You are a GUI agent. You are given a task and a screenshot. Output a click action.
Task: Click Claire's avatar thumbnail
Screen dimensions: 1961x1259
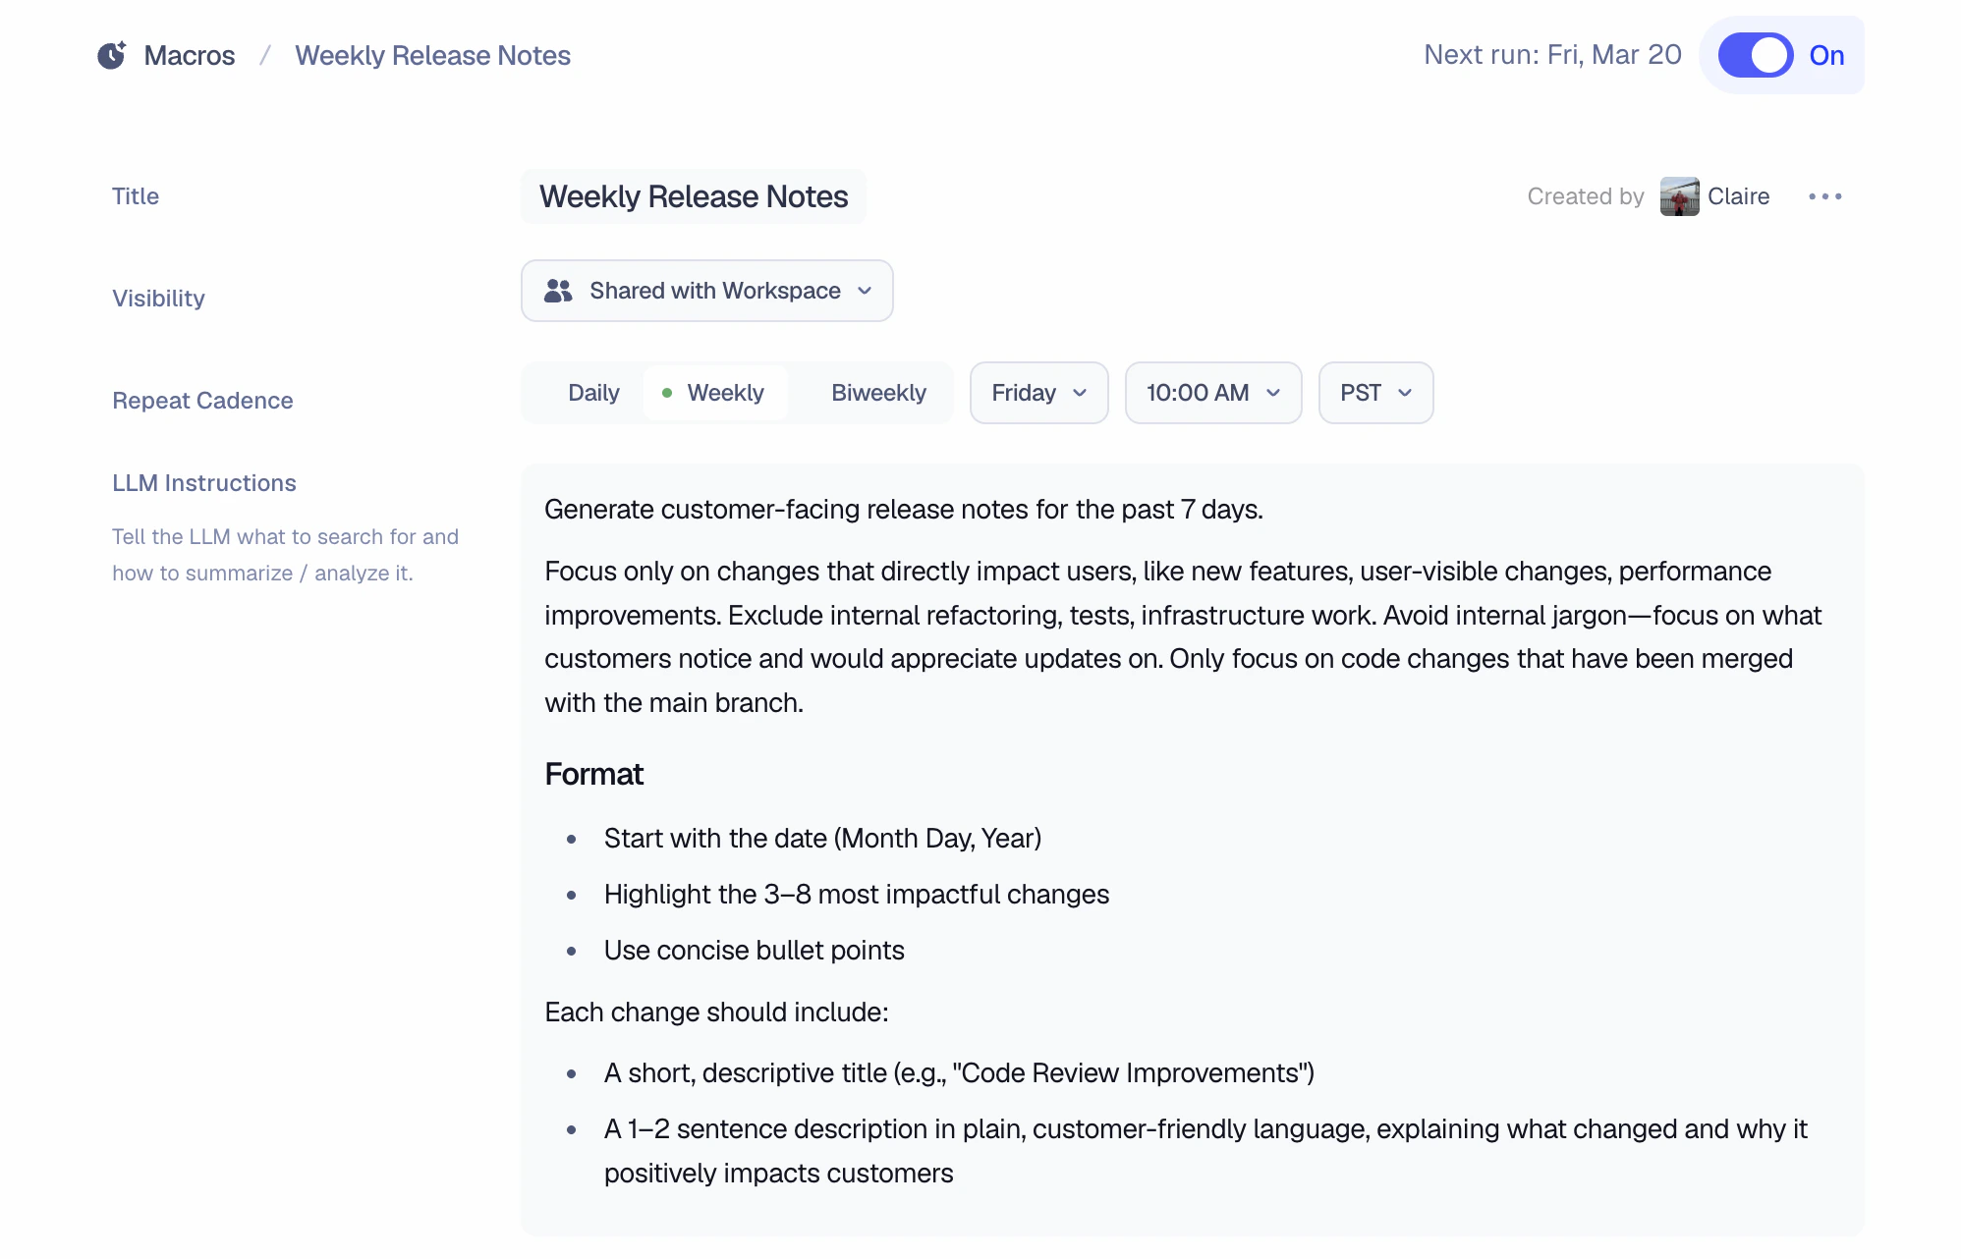point(1679,196)
